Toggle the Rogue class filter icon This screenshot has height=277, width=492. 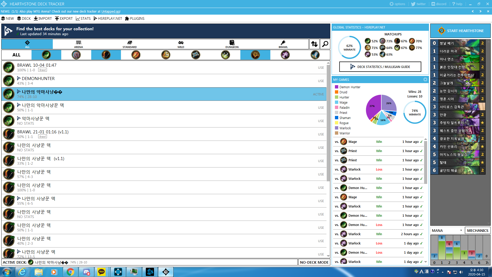tap(225, 55)
